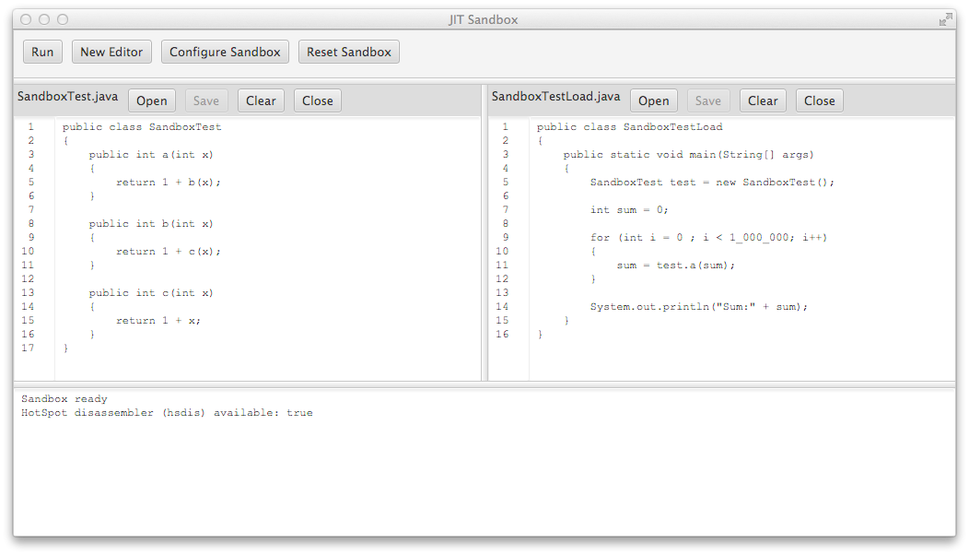The image size is (969, 555).
Task: Click the window expand icon top right
Action: (x=946, y=18)
